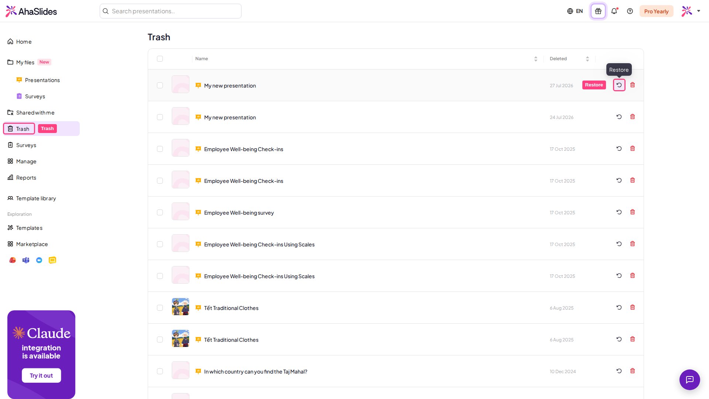
Task: Click the PowerPoint integration icon in sidebar
Action: (x=13, y=260)
